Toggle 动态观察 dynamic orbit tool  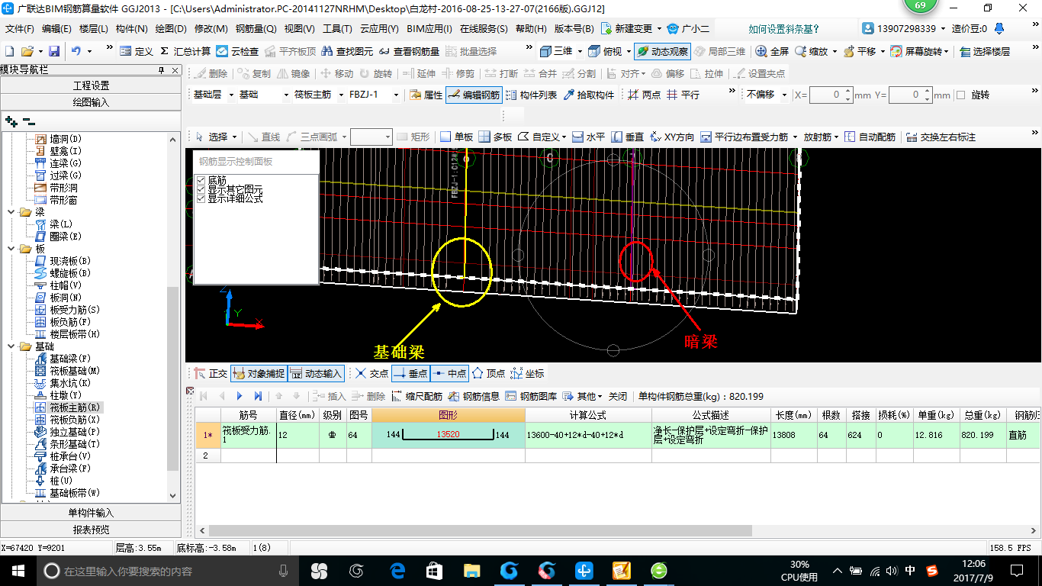tap(662, 51)
